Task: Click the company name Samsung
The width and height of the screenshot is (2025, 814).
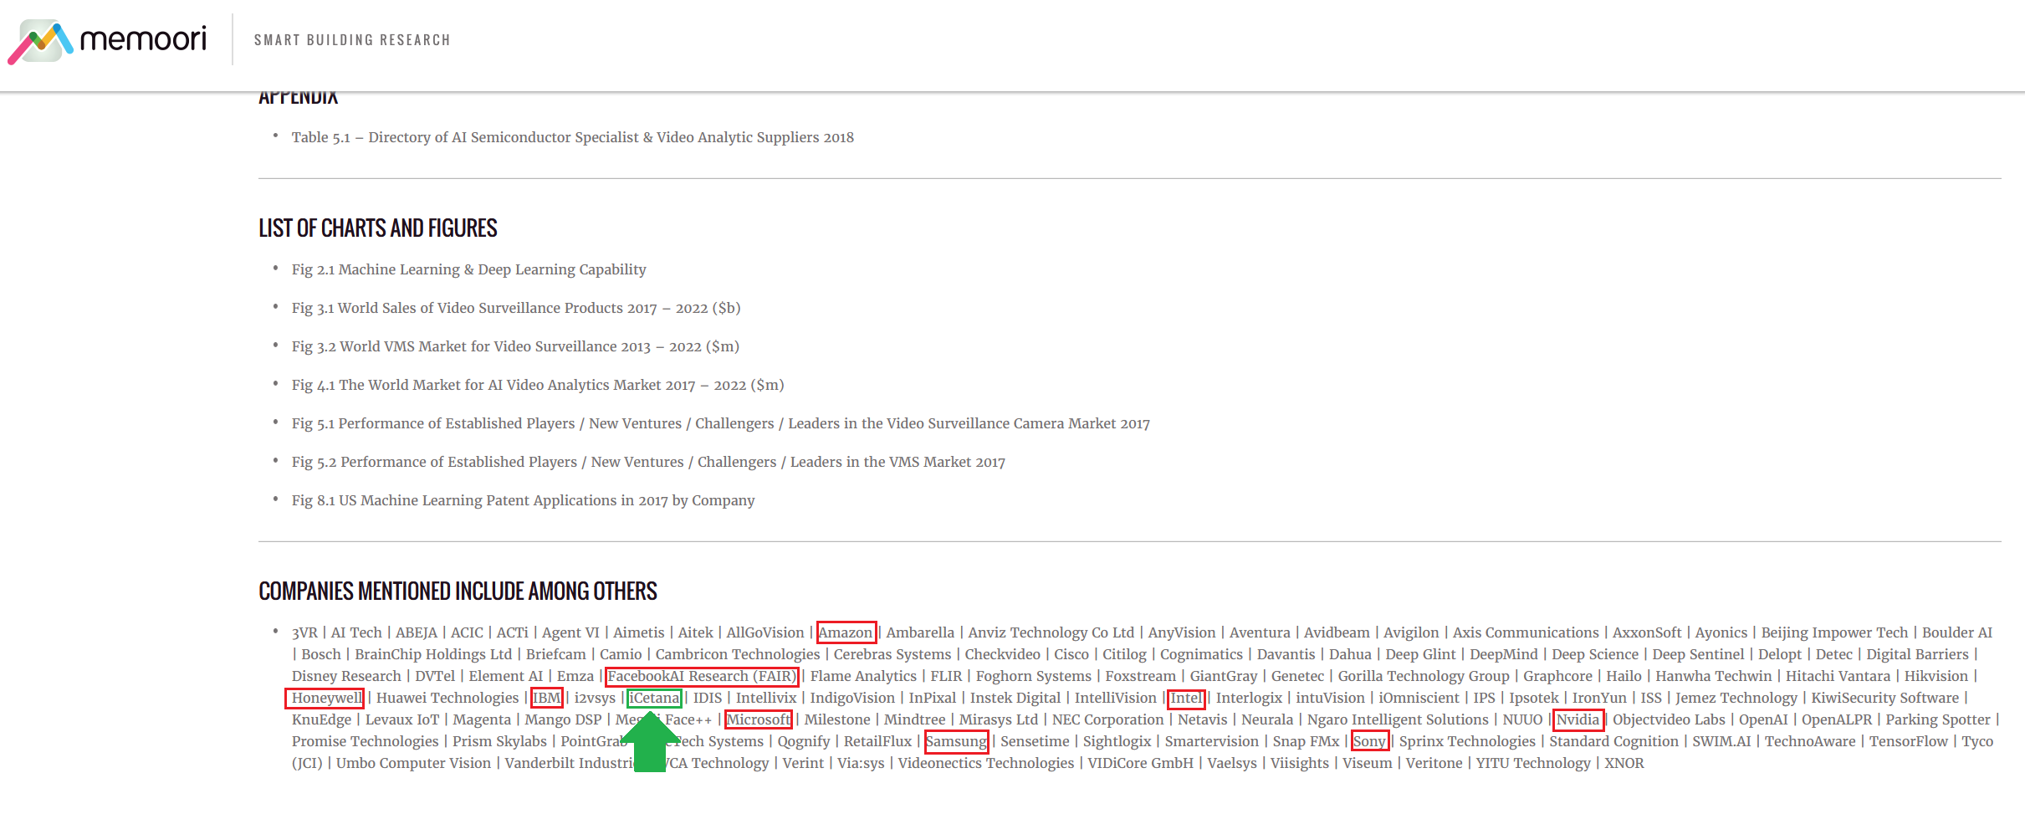Action: [x=956, y=741]
